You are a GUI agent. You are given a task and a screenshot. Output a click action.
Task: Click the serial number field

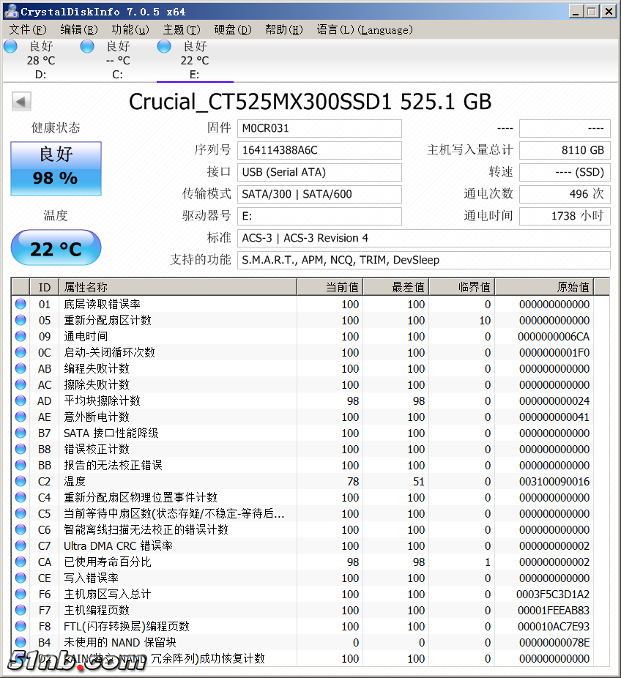(x=320, y=150)
